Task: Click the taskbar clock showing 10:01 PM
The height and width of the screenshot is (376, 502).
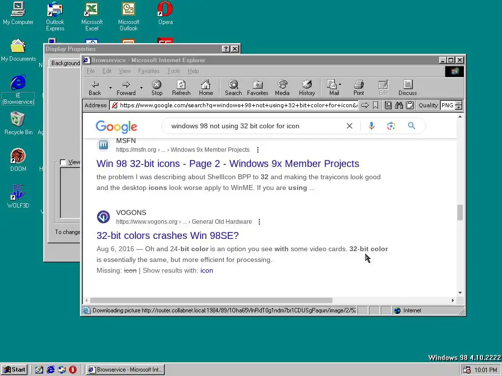Action: coord(486,370)
